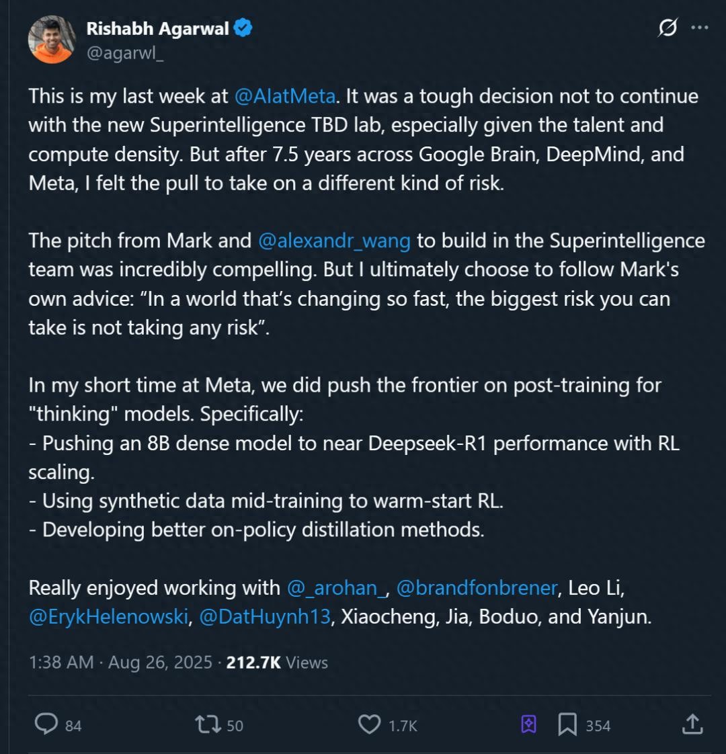Open Rishabh Agarwal's profile picture
This screenshot has width=726, height=754.
(x=51, y=40)
